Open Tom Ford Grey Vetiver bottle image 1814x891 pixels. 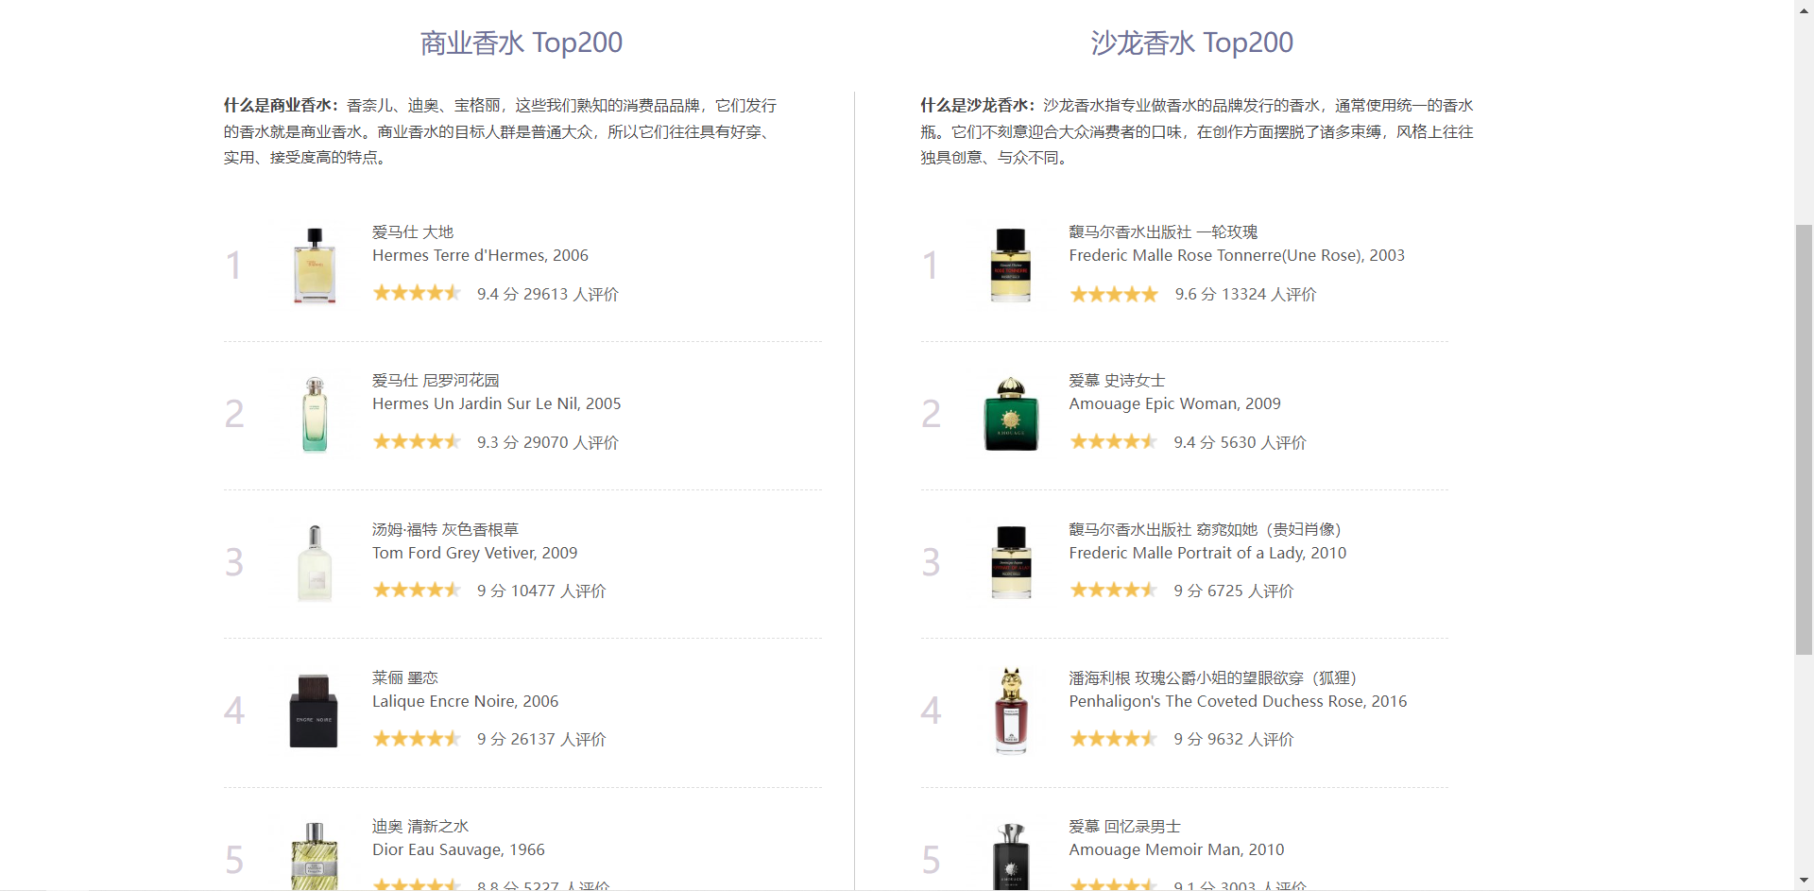coord(315,563)
